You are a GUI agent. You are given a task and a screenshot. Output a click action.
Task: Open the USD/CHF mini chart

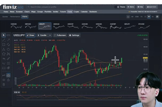click(x=73, y=26)
